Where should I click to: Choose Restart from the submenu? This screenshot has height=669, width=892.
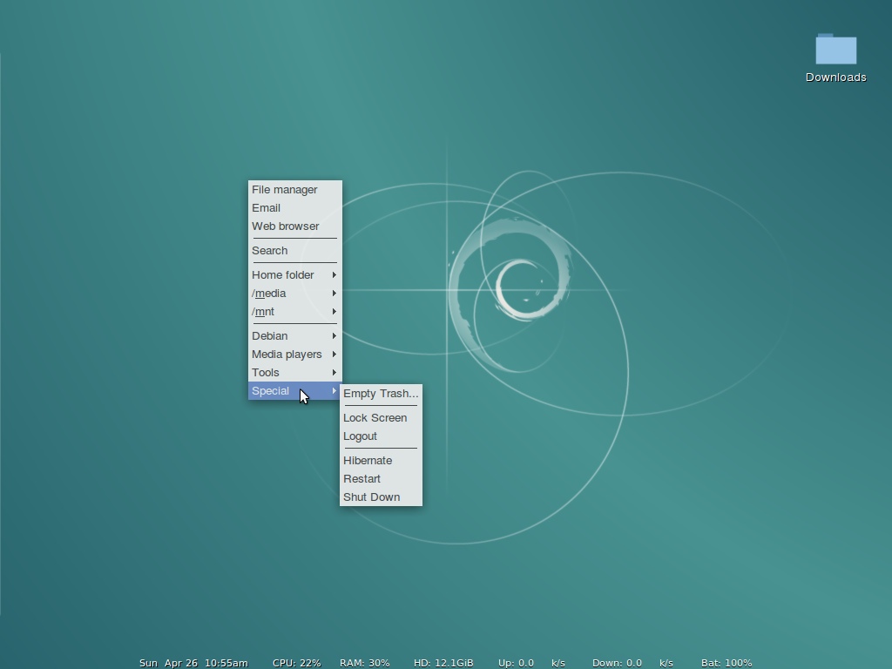tap(381, 479)
